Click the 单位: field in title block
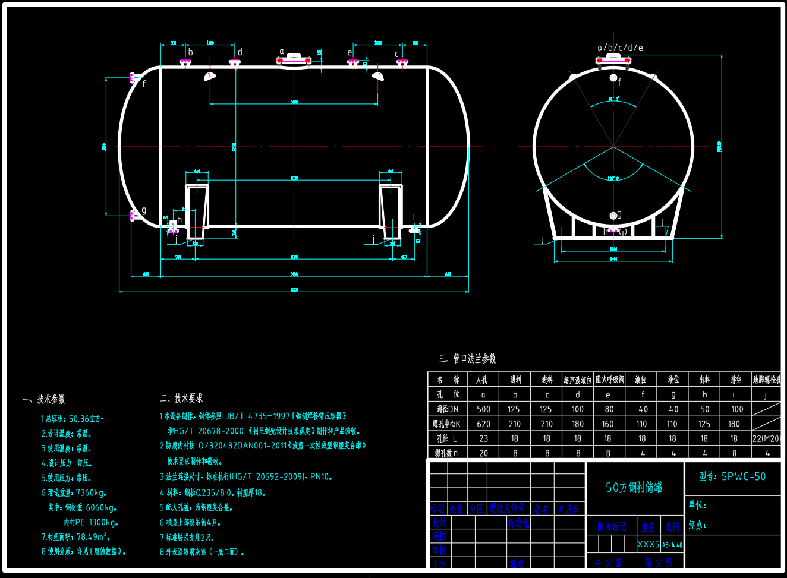Screen dimensions: 787x578 pos(697,505)
